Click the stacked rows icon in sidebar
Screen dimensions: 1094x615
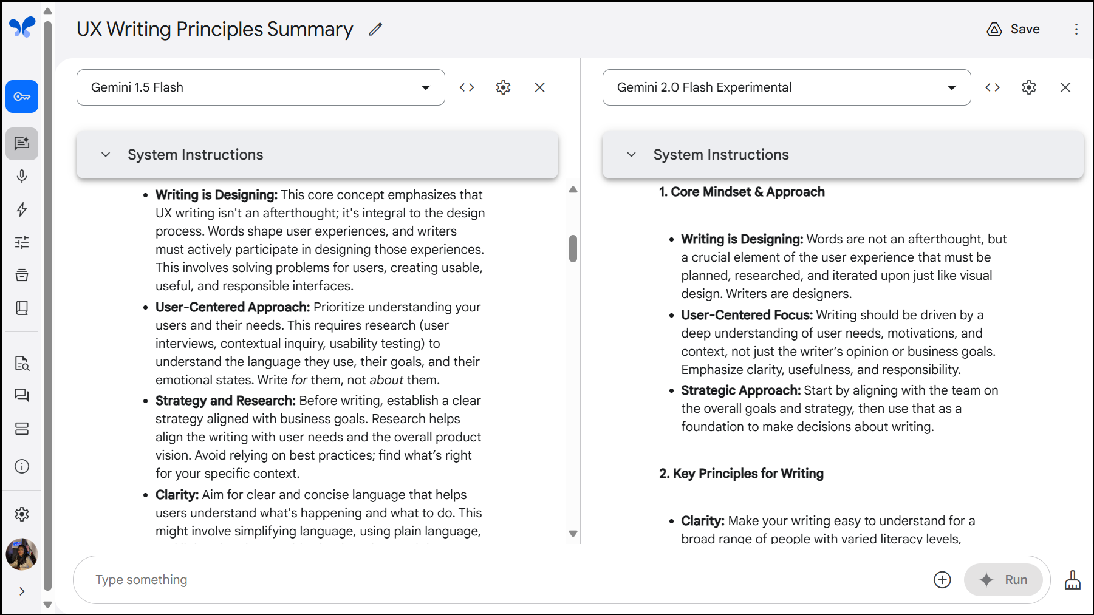pyautogui.click(x=22, y=429)
